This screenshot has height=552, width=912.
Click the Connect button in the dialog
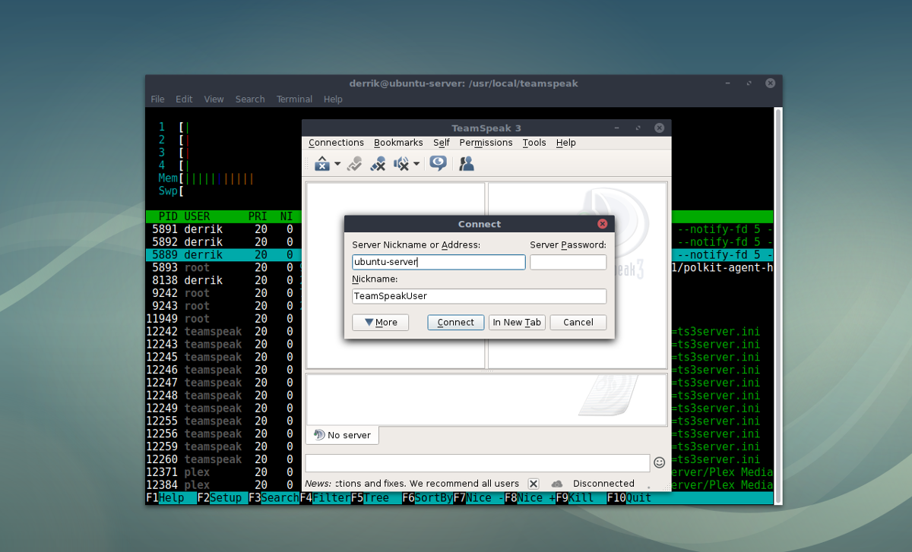(456, 323)
